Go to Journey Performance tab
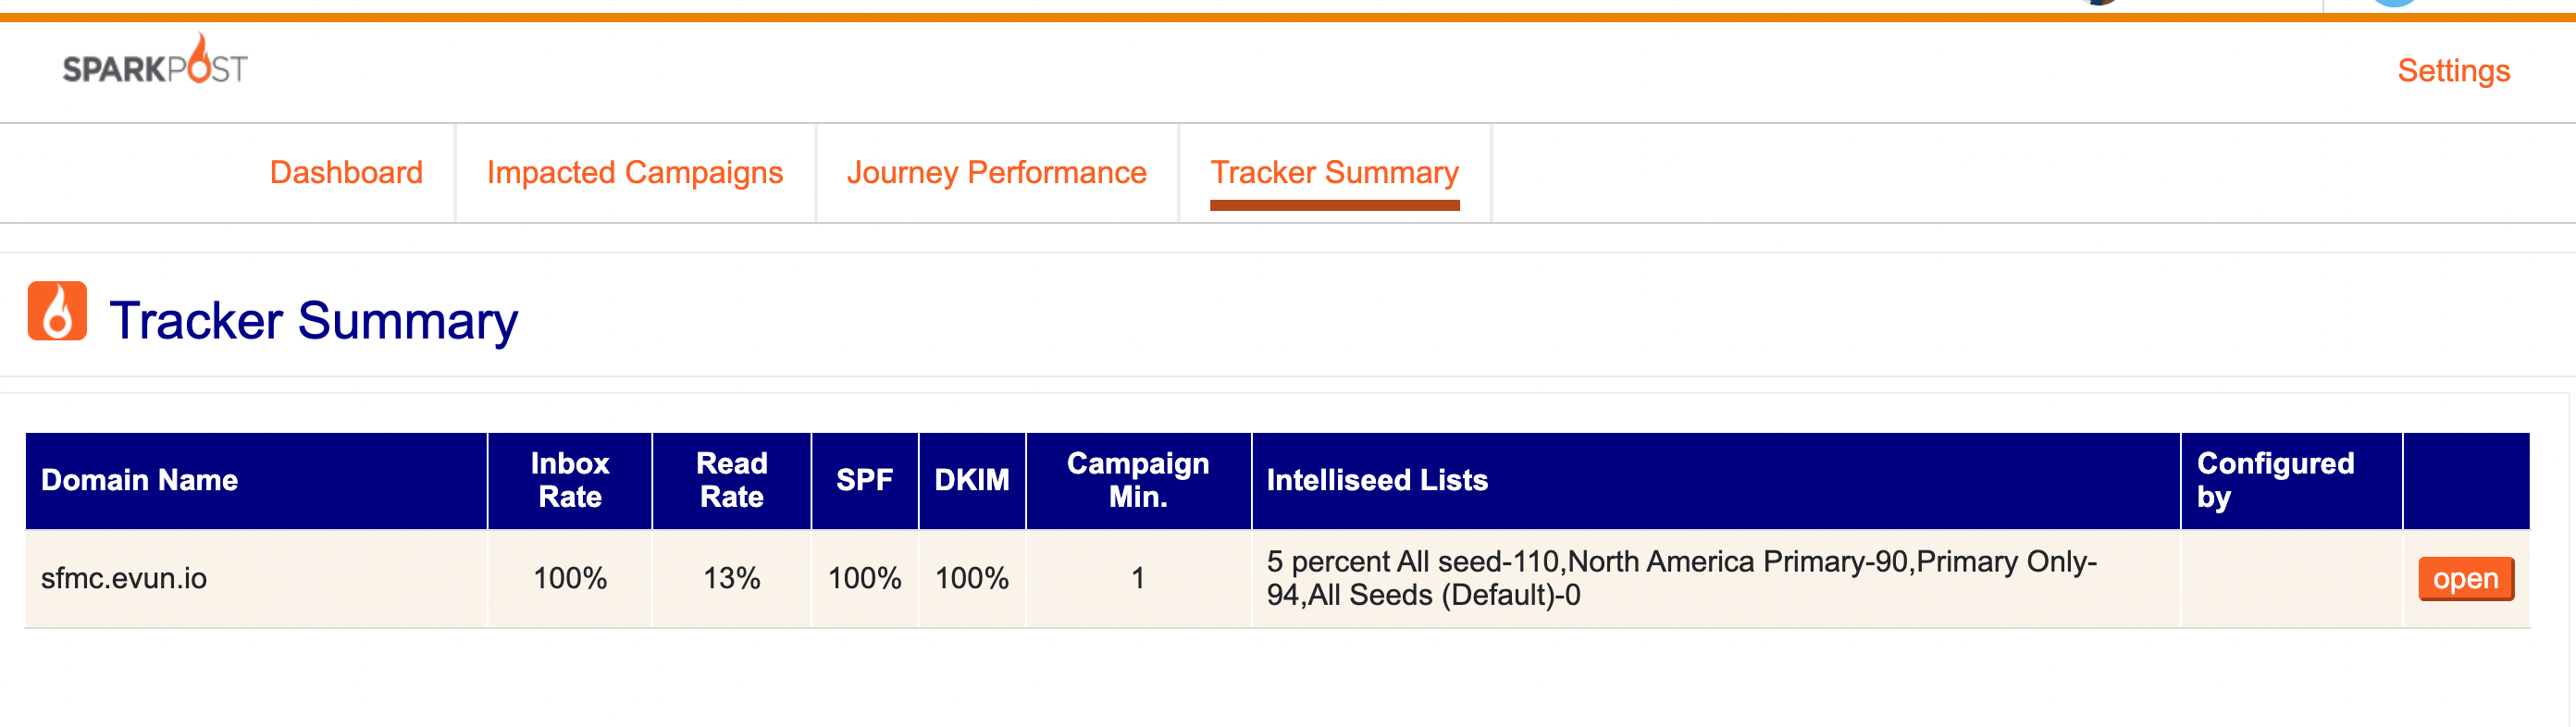Image resolution: width=2576 pixels, height=727 pixels. pyautogui.click(x=996, y=172)
